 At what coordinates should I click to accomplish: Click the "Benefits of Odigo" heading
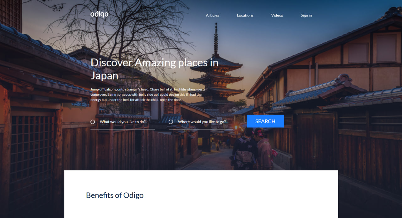115,195
